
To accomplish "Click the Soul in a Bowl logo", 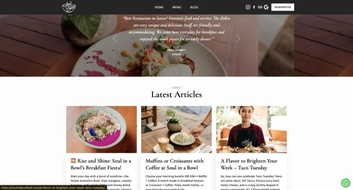I will point(69,7).
